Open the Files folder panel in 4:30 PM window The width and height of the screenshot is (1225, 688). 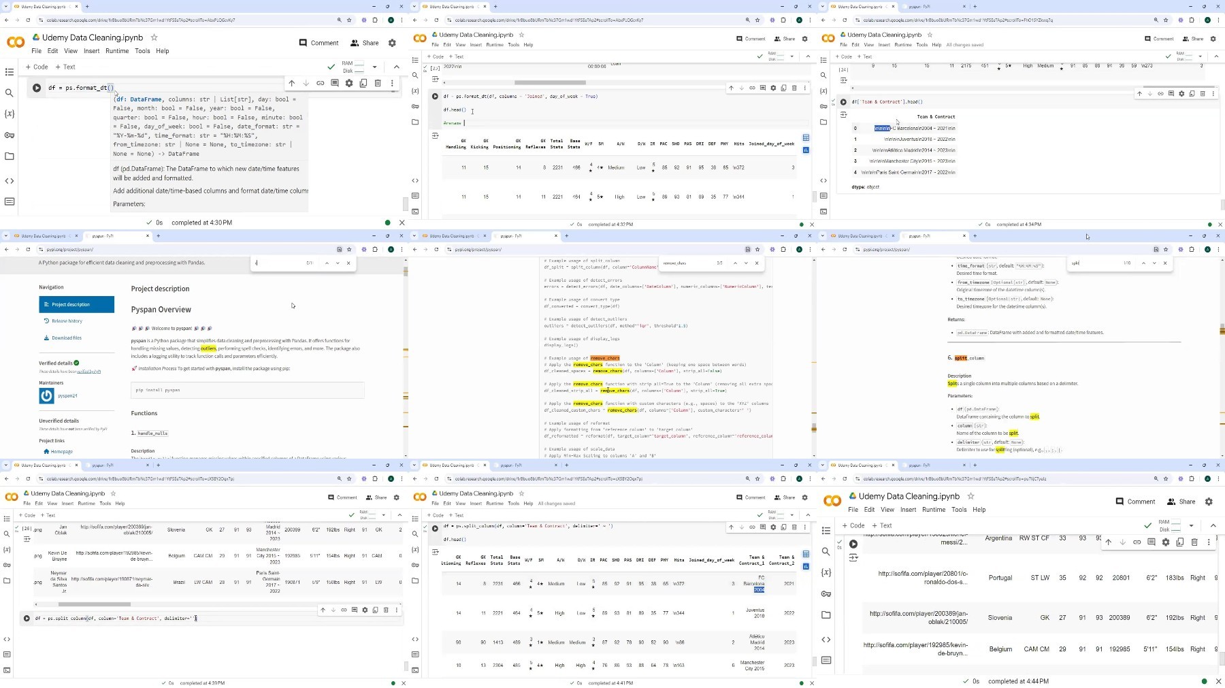pos(10,156)
